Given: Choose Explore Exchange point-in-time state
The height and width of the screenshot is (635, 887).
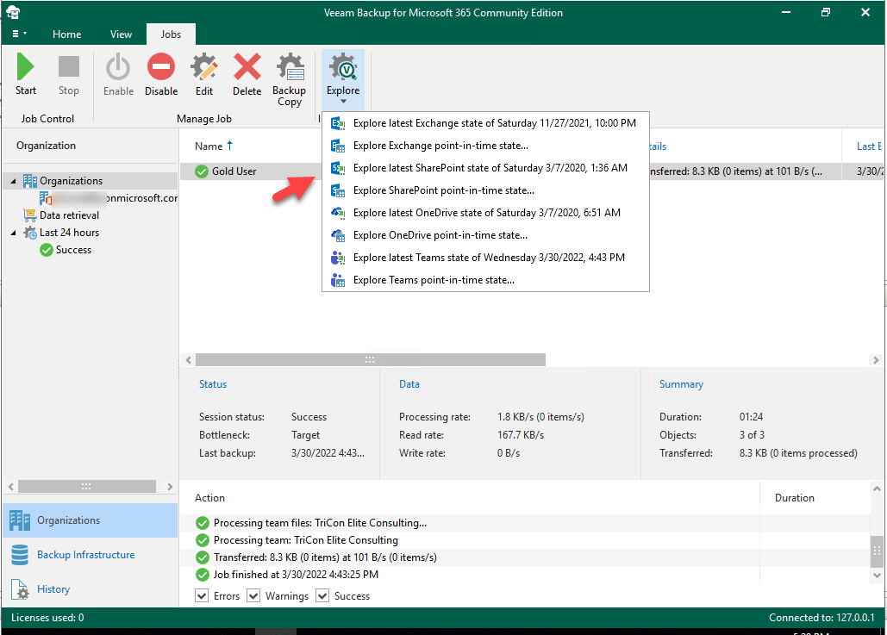Looking at the screenshot, I should 486,146.
